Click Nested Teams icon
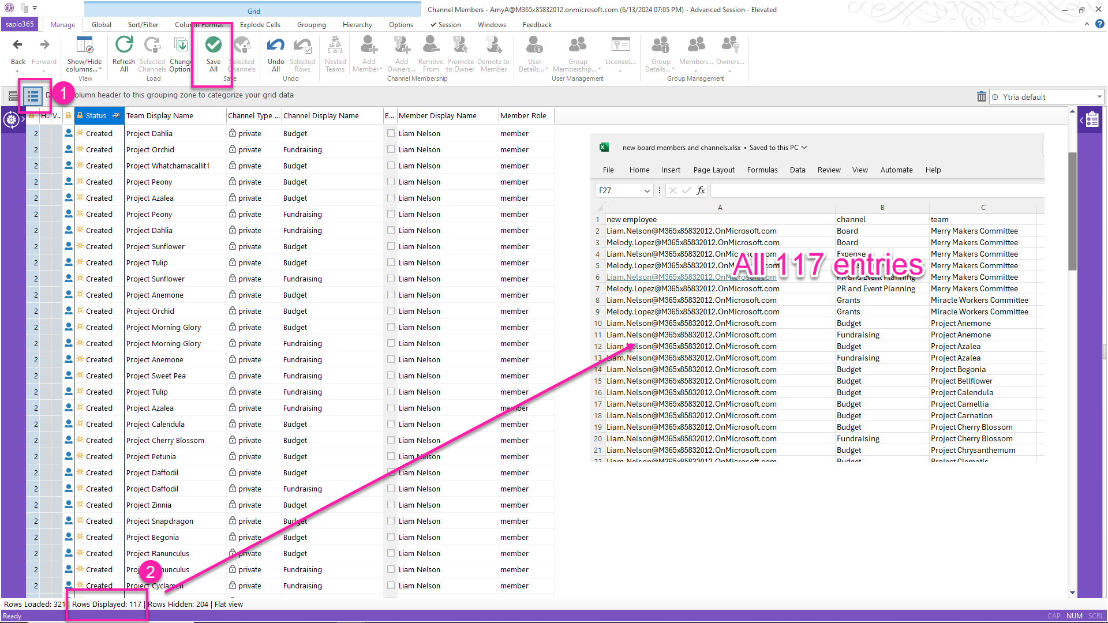 [335, 45]
